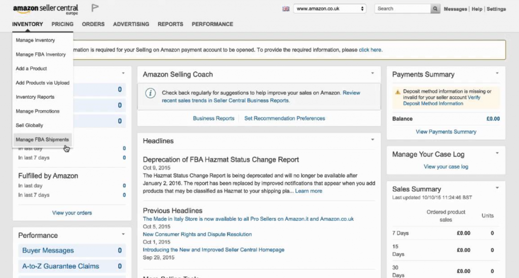Open New and Improved Seller Central Homepage headline
The width and height of the screenshot is (519, 278).
tap(213, 250)
